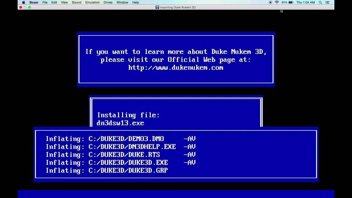The image size is (352, 198).
Task: Click the DUKE3D.GRP inflating line
Action: click(x=107, y=170)
